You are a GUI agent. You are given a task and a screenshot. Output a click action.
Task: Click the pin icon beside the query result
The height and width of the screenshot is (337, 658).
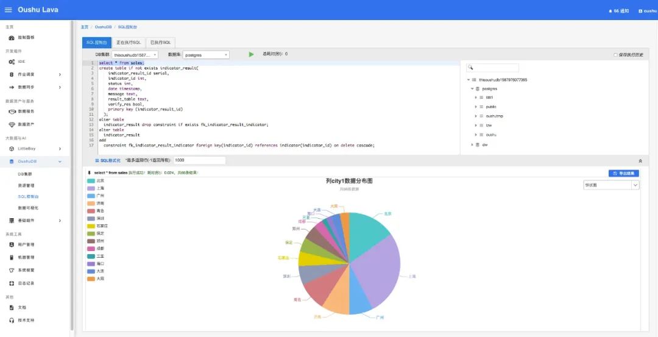(x=90, y=173)
